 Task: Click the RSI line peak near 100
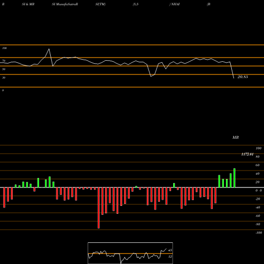tap(49, 49)
